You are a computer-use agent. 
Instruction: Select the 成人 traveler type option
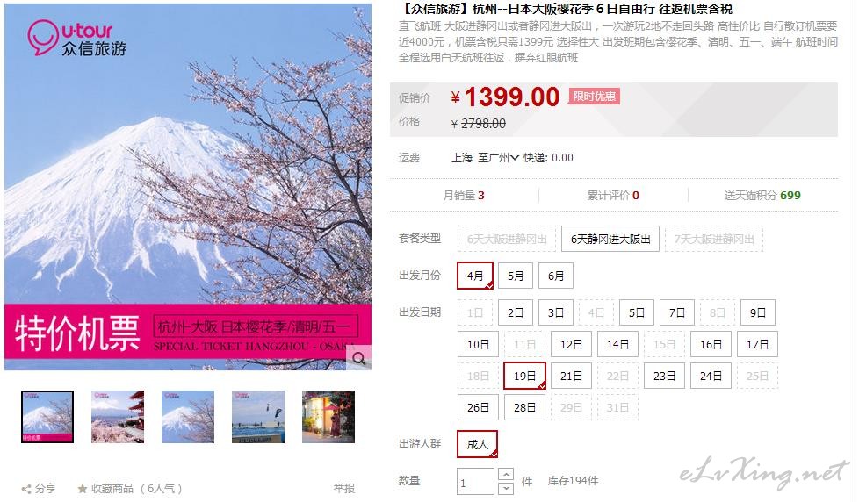477,444
